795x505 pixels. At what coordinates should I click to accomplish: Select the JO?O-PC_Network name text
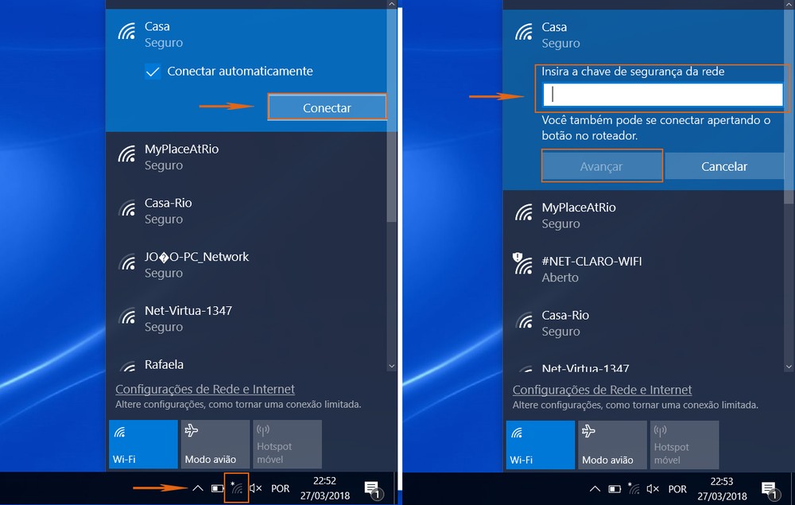pos(196,257)
